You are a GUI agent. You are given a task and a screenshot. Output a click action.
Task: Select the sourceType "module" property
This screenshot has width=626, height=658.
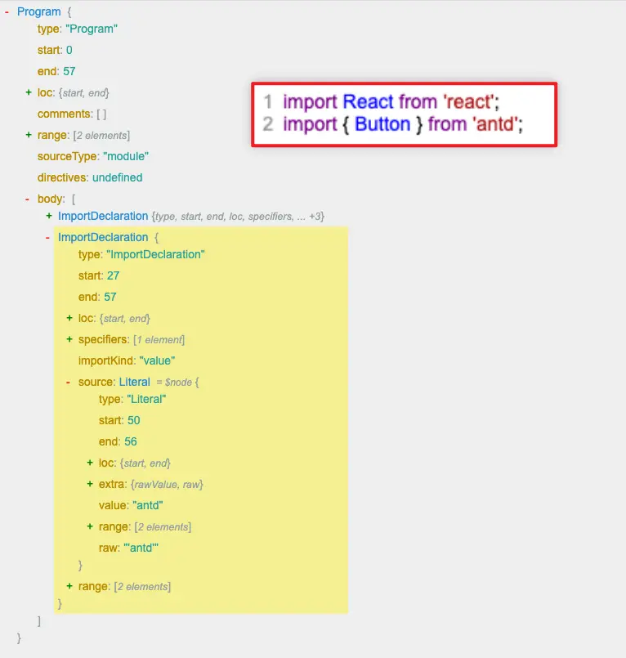pos(93,156)
